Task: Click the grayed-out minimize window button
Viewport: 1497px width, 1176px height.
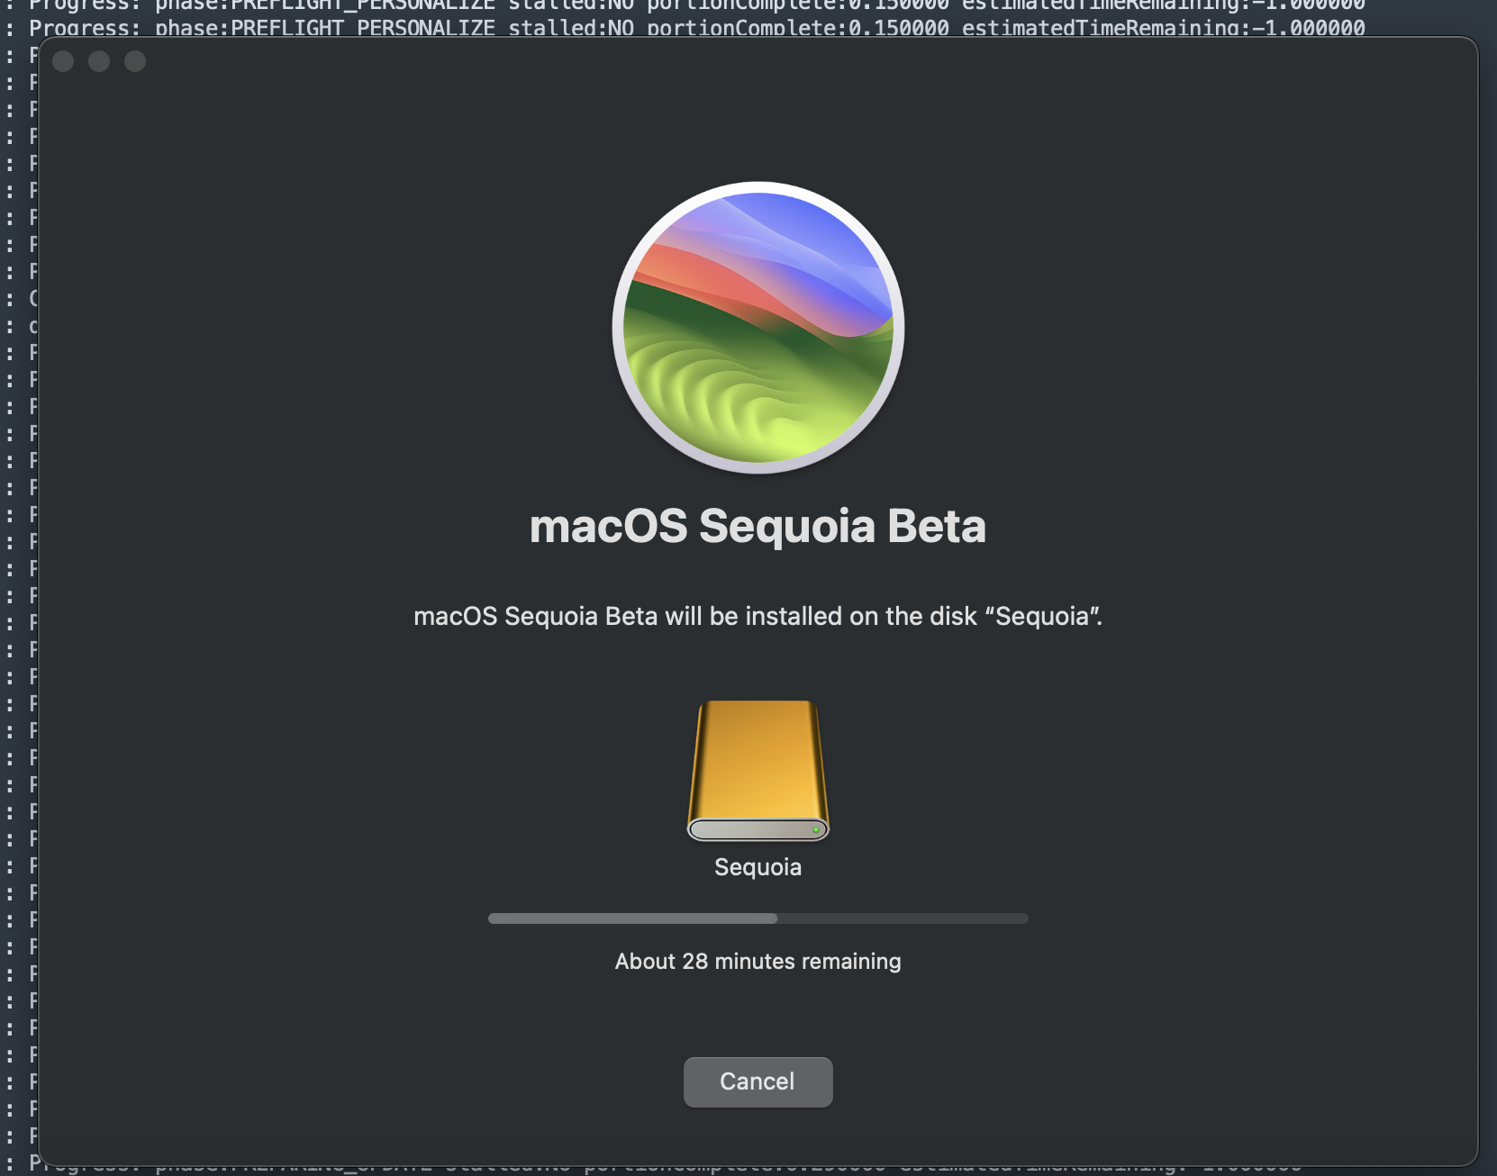Action: point(99,61)
